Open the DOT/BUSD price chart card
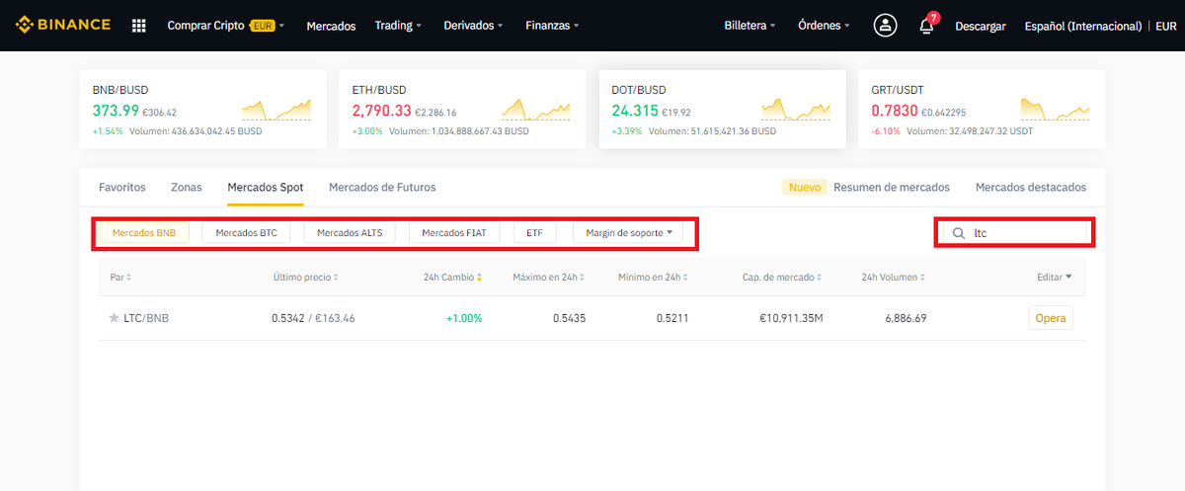The height and width of the screenshot is (491, 1185). coord(722,109)
